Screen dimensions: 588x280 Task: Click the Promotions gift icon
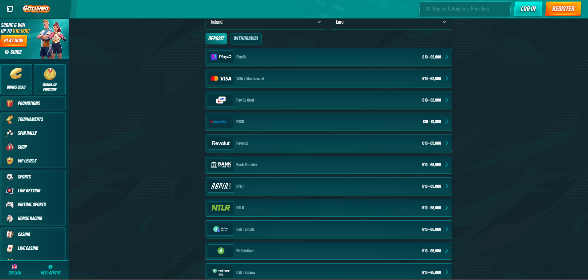[10, 103]
